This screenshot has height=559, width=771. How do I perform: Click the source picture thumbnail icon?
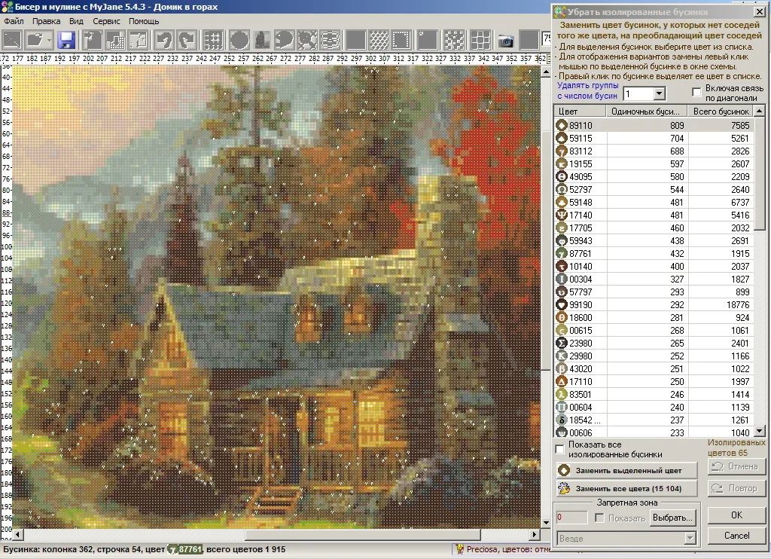[x=261, y=40]
